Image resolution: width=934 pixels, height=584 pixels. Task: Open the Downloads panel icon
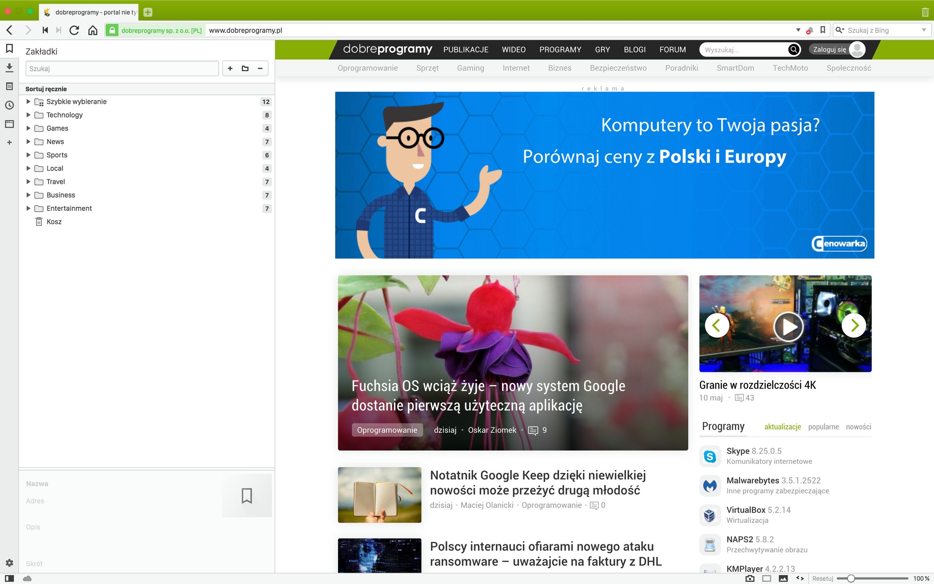9,67
